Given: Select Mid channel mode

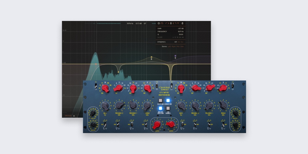Looking at the screenshot, I should click(178, 46).
